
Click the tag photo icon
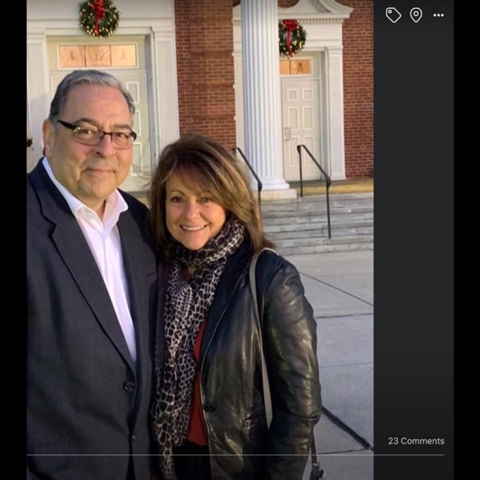[x=393, y=15]
